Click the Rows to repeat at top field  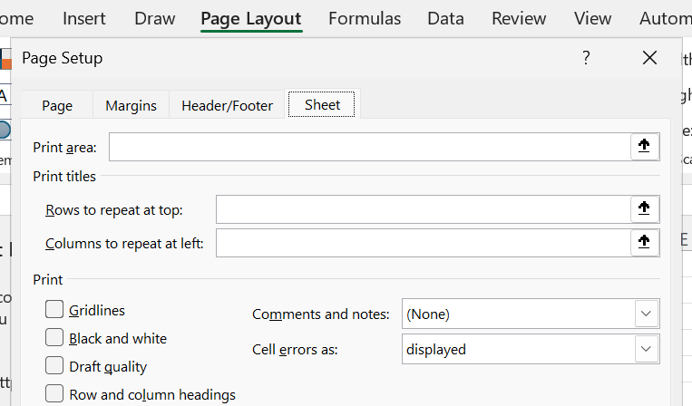pos(422,209)
